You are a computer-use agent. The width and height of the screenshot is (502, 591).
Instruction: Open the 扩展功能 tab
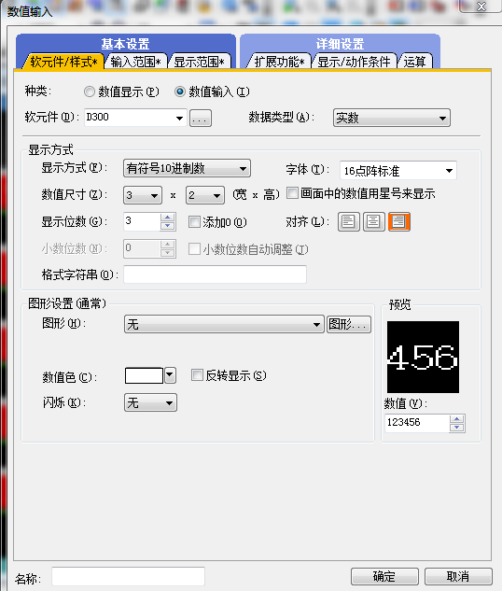[x=279, y=62]
